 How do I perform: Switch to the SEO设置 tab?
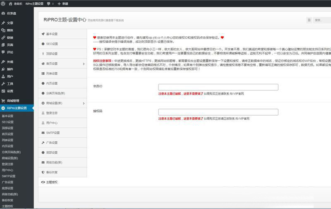click(x=52, y=44)
